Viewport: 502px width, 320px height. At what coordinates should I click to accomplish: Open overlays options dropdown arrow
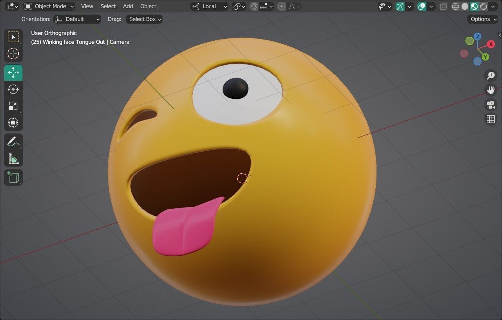click(x=431, y=6)
